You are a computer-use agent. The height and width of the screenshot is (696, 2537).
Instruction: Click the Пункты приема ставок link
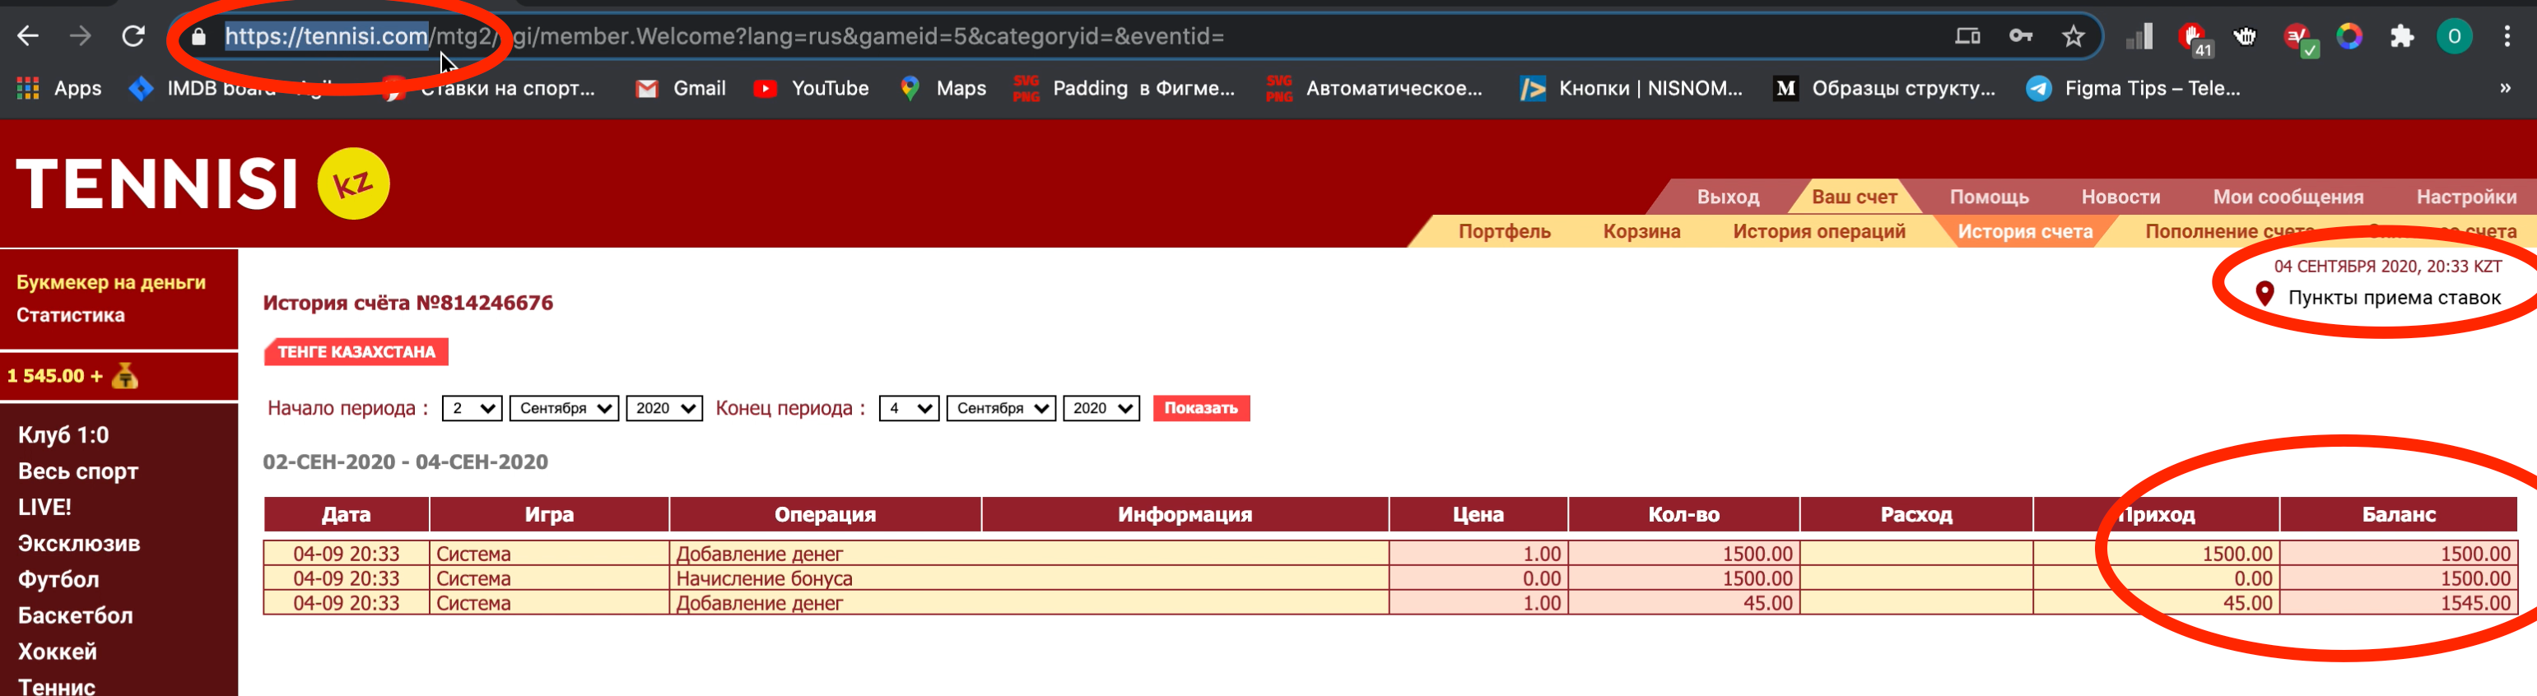pos(2393,297)
